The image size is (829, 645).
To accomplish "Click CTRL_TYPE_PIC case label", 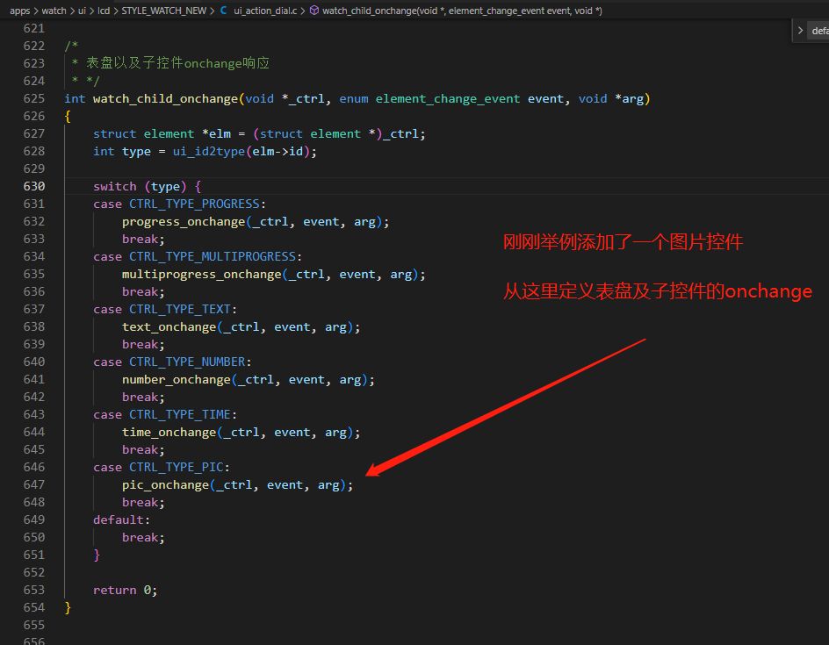I will [177, 468].
